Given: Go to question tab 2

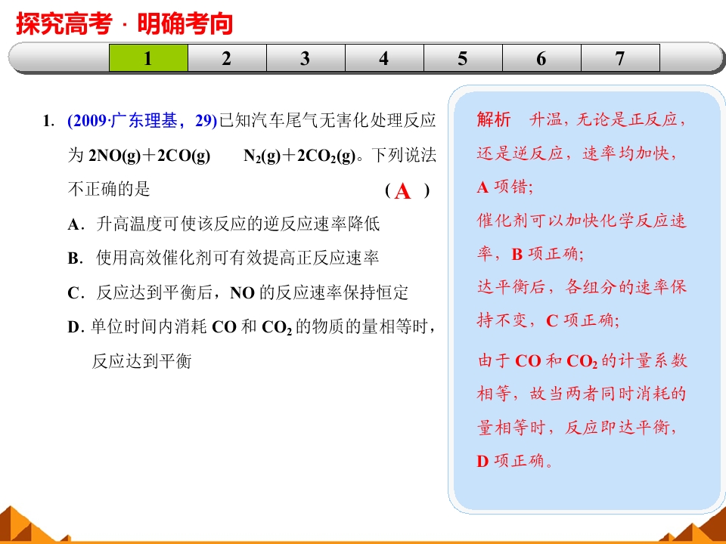Looking at the screenshot, I should 227,58.
